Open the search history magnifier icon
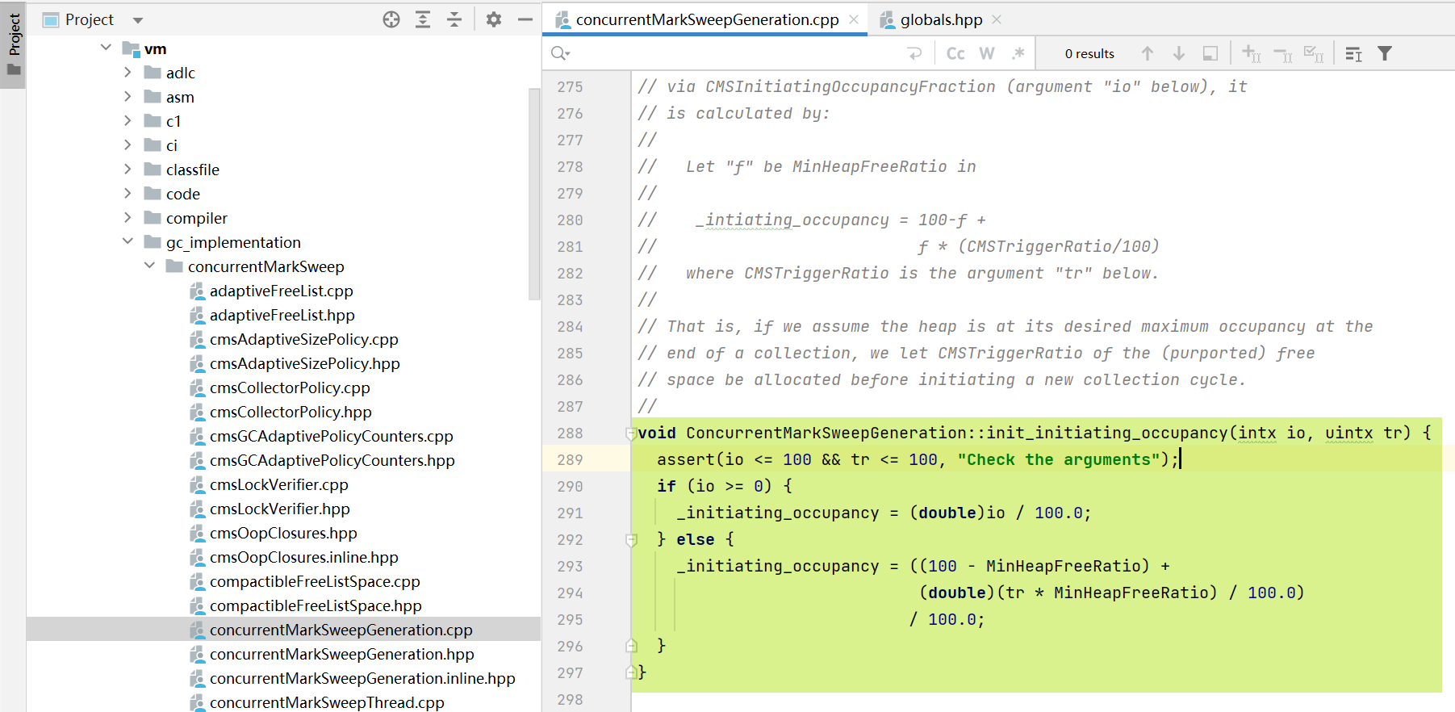Image resolution: width=1455 pixels, height=712 pixels. [560, 54]
